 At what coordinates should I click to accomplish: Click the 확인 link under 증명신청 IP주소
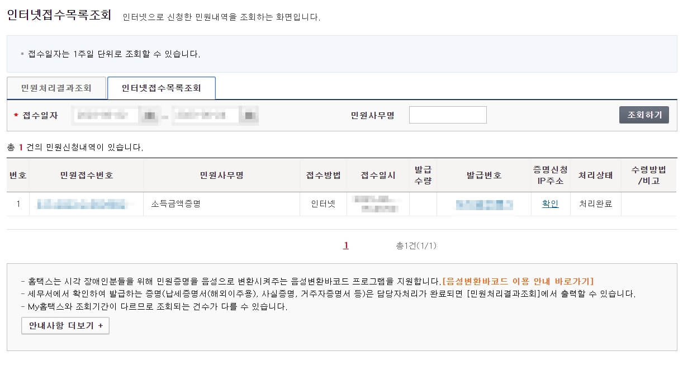[550, 203]
